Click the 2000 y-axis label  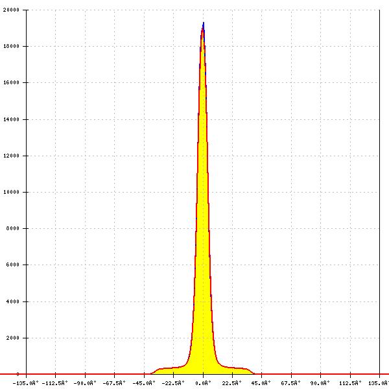coord(13,338)
